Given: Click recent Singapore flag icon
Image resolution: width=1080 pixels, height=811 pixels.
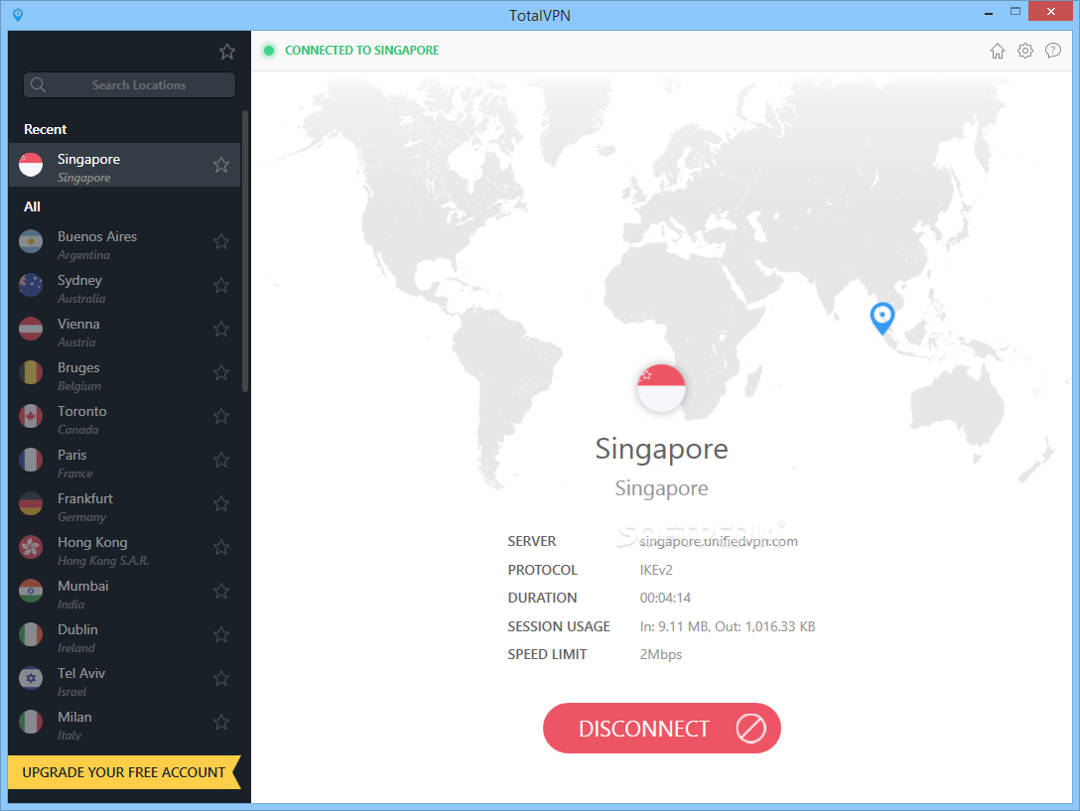Looking at the screenshot, I should click(31, 165).
